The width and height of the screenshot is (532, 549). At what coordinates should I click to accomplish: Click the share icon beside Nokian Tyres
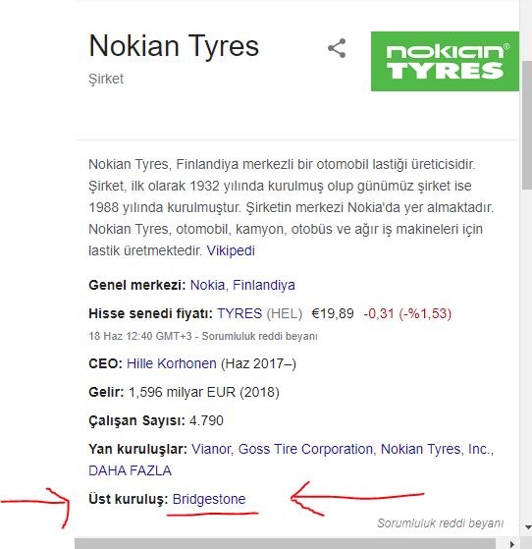pos(337,48)
